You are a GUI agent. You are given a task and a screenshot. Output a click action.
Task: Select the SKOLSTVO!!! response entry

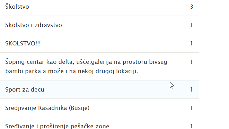99,43
